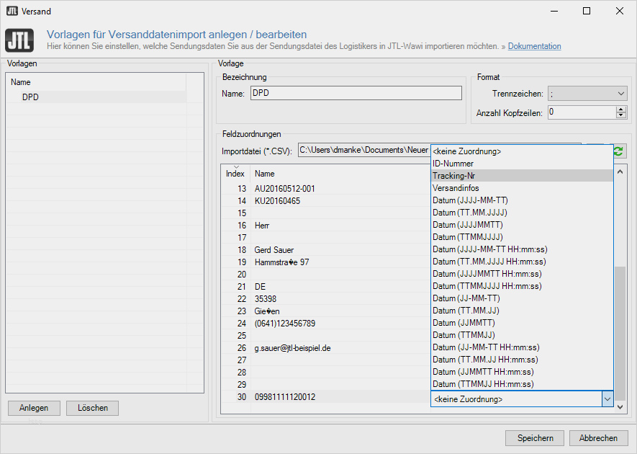Select <keine Zuordnung> option in list
Viewport: 637px width, 454px height.
(522, 151)
